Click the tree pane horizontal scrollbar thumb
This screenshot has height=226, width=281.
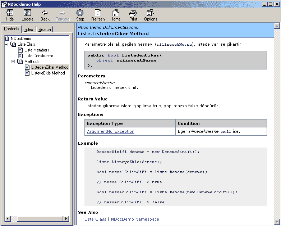[x=40, y=218]
